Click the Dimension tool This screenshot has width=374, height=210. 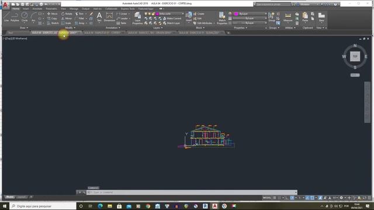point(109,17)
